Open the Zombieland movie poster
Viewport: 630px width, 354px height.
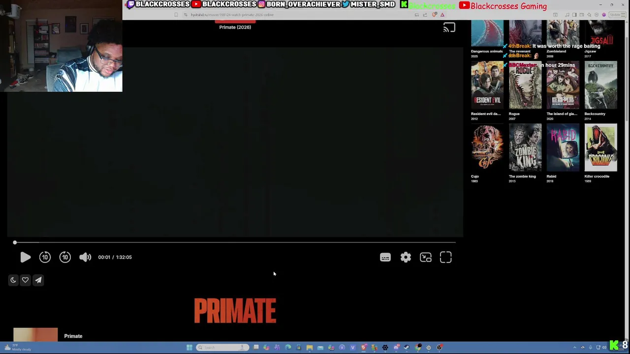click(563, 33)
